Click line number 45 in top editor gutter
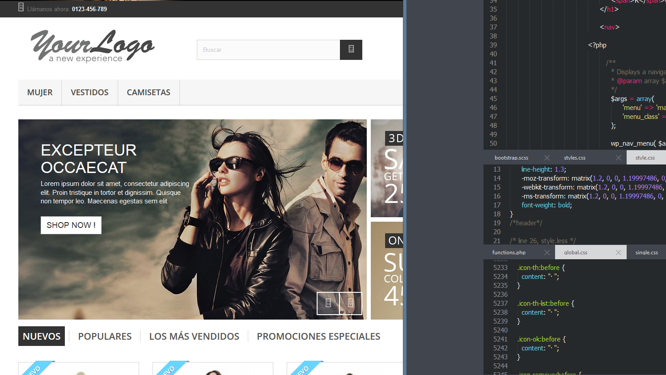Screen dimensions: 666x375 pyautogui.click(x=493, y=99)
